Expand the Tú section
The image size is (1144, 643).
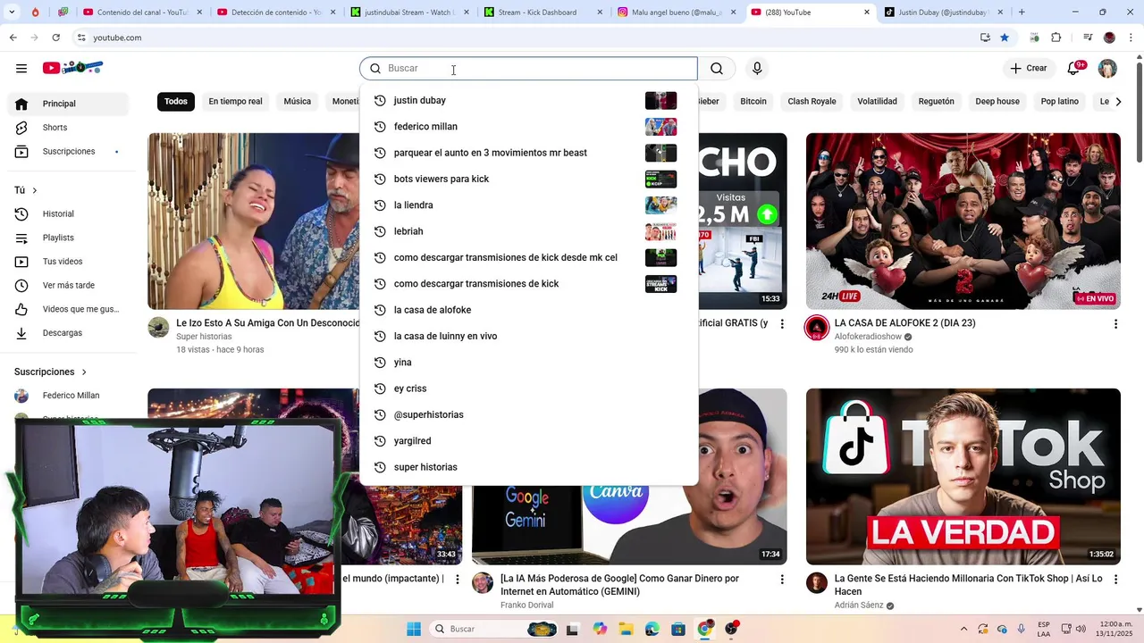(x=26, y=190)
